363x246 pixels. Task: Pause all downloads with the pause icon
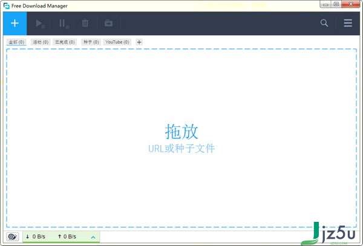pos(64,24)
